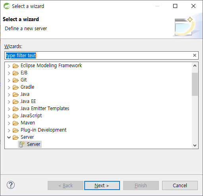Image resolution: width=203 pixels, height=196 pixels.
Task: Click the Git folder icon
Action: (15, 80)
